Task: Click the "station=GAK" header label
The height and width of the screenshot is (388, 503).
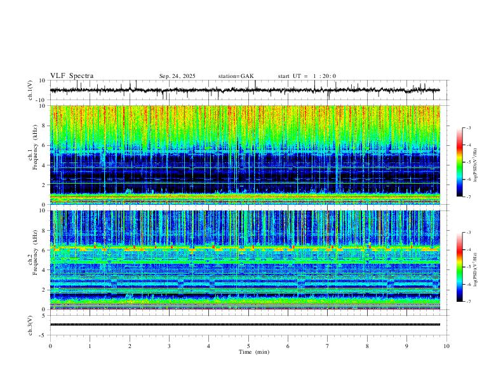Action: pos(236,76)
